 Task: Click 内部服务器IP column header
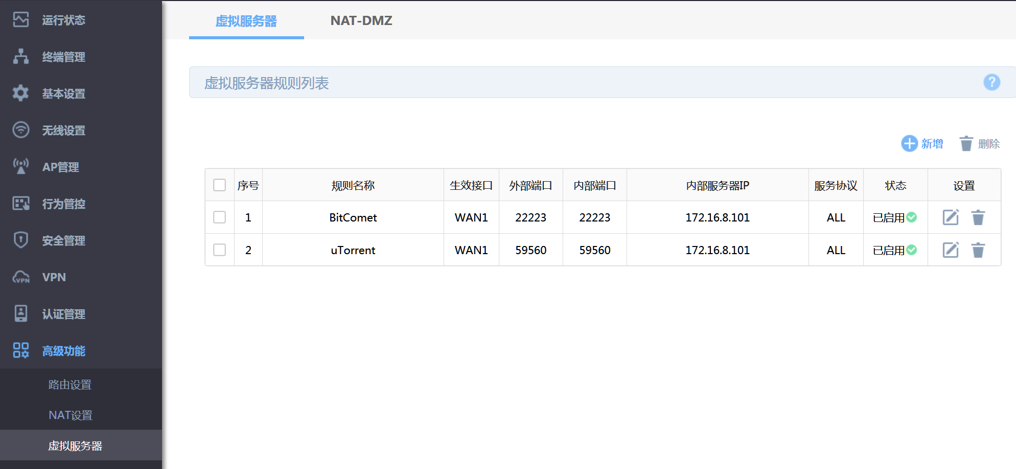(718, 185)
